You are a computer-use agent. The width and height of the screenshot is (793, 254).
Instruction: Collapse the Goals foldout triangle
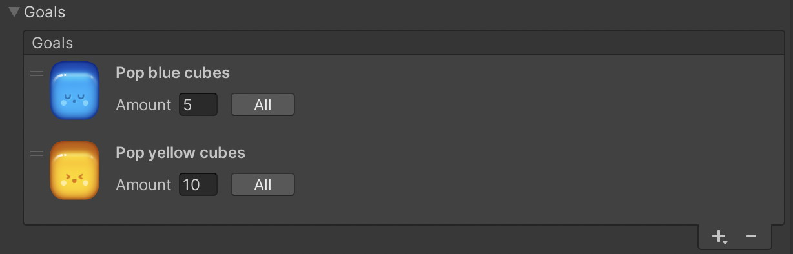(14, 12)
